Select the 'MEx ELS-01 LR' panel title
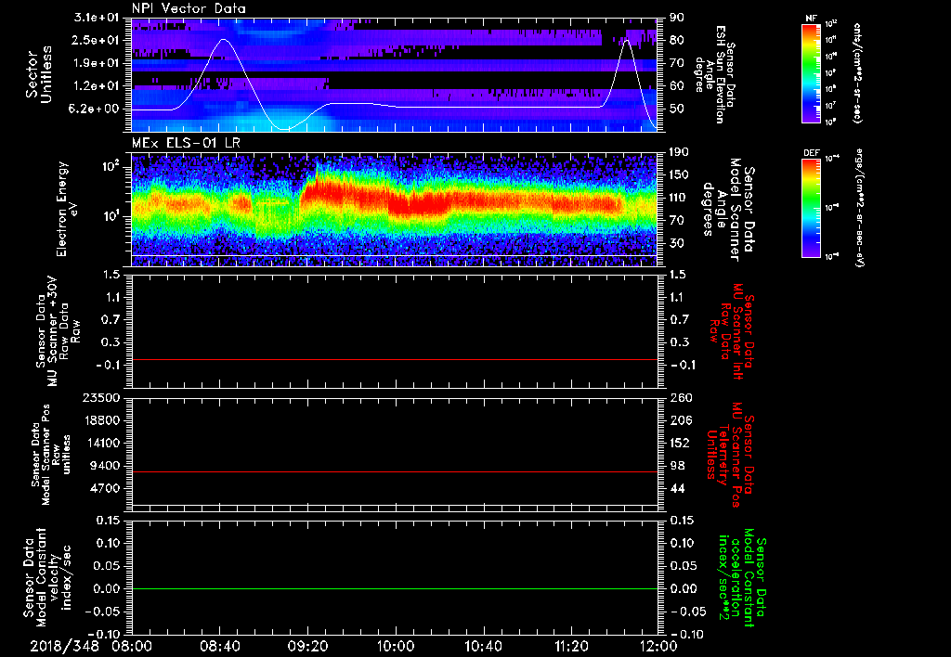 point(186,144)
